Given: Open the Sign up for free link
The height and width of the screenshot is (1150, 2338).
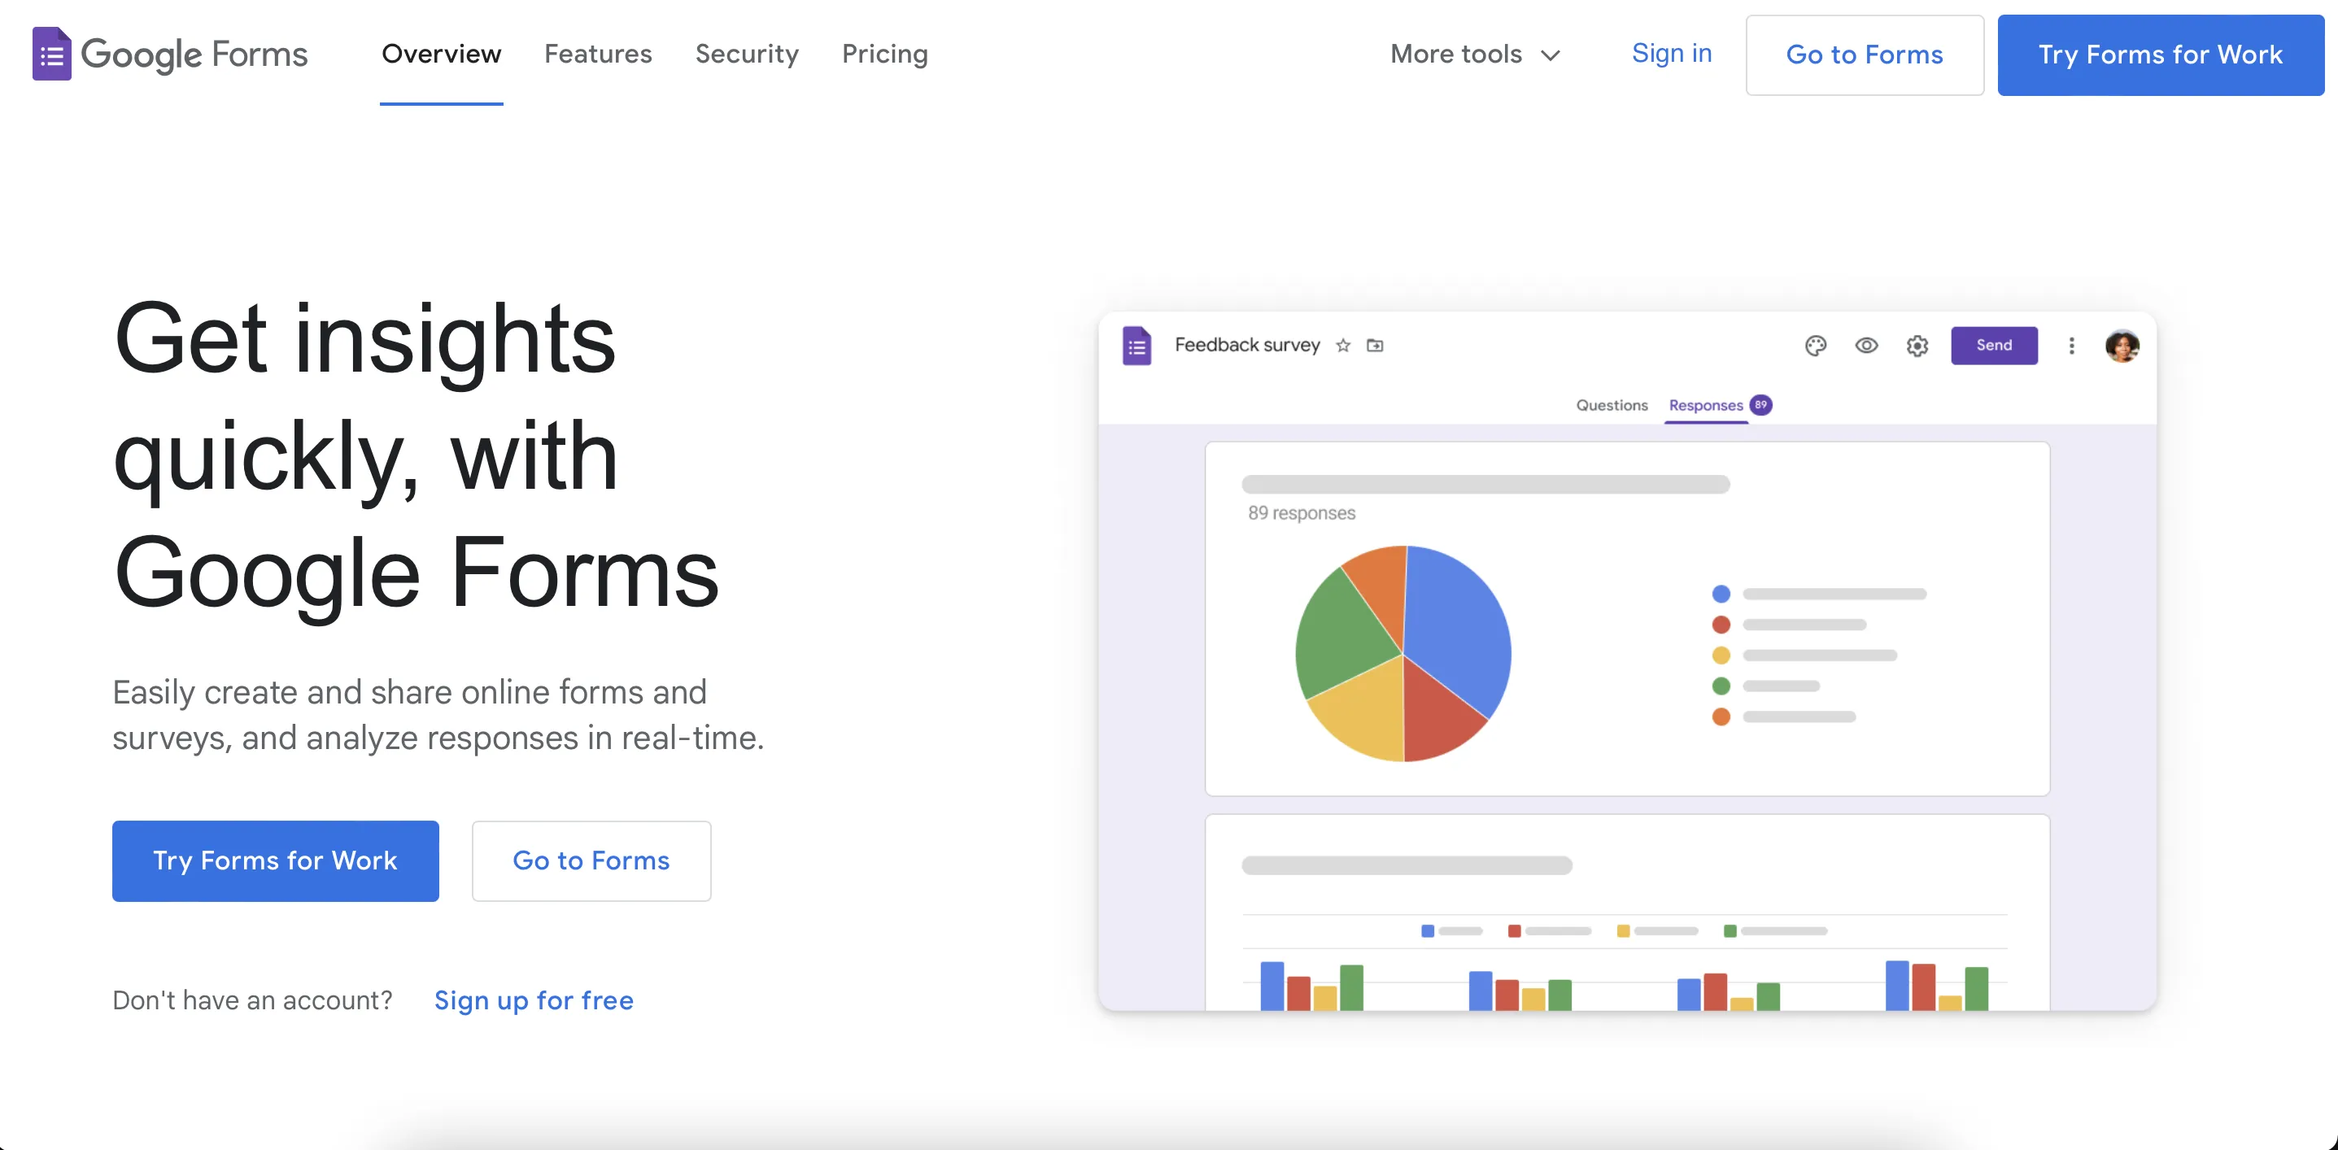Looking at the screenshot, I should click(534, 1000).
